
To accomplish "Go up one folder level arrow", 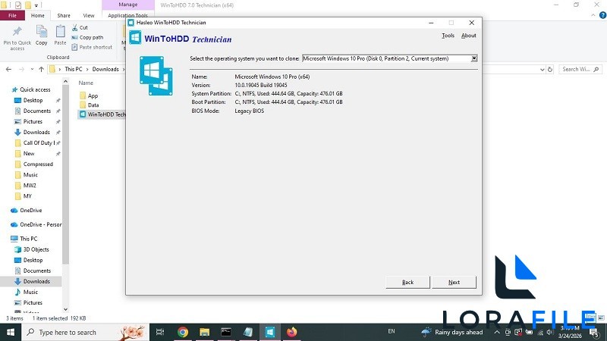I will point(42,69).
